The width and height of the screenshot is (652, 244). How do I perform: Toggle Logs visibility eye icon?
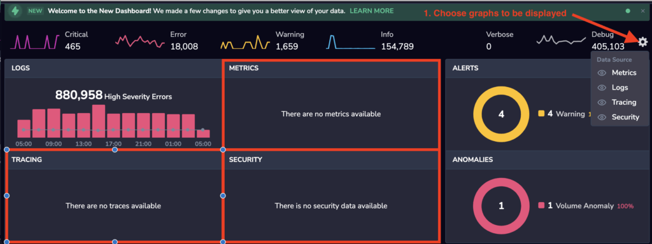602,88
